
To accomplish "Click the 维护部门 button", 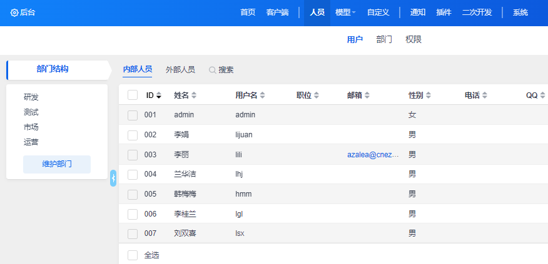I will (x=57, y=164).
